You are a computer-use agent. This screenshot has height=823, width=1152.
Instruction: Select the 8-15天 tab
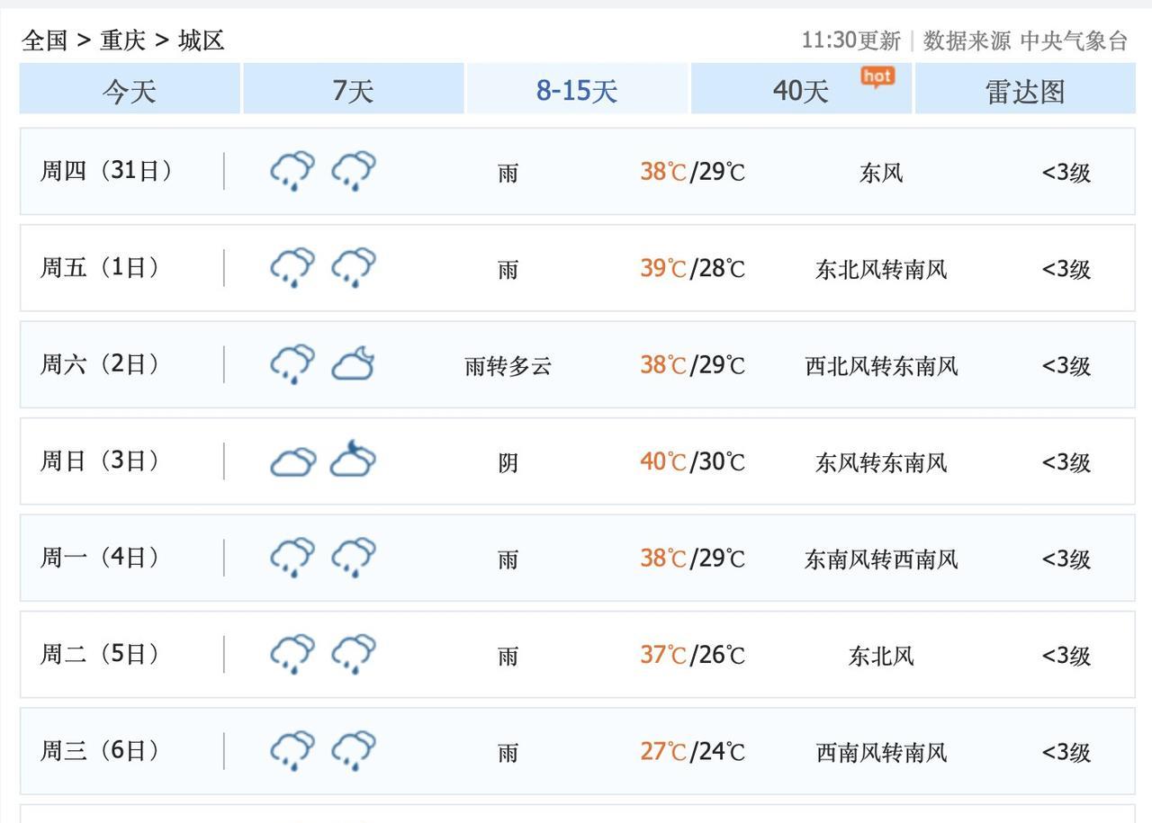(x=577, y=90)
